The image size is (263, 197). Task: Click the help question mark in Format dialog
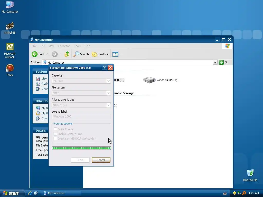(104, 68)
